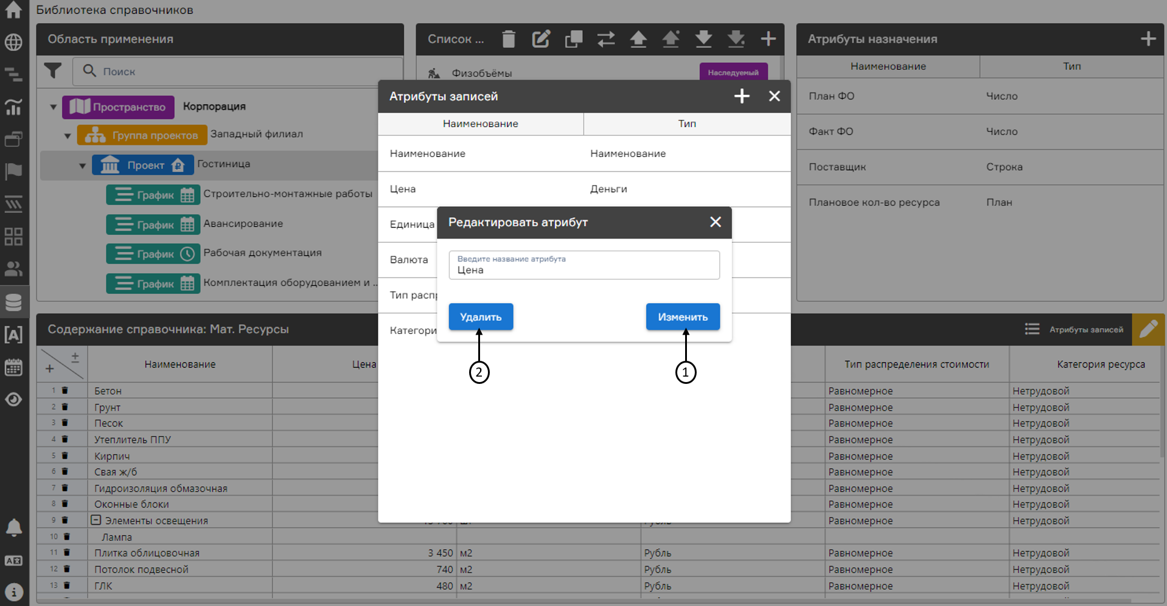
Task: Click the copy icon in Список toolbar
Action: (573, 39)
